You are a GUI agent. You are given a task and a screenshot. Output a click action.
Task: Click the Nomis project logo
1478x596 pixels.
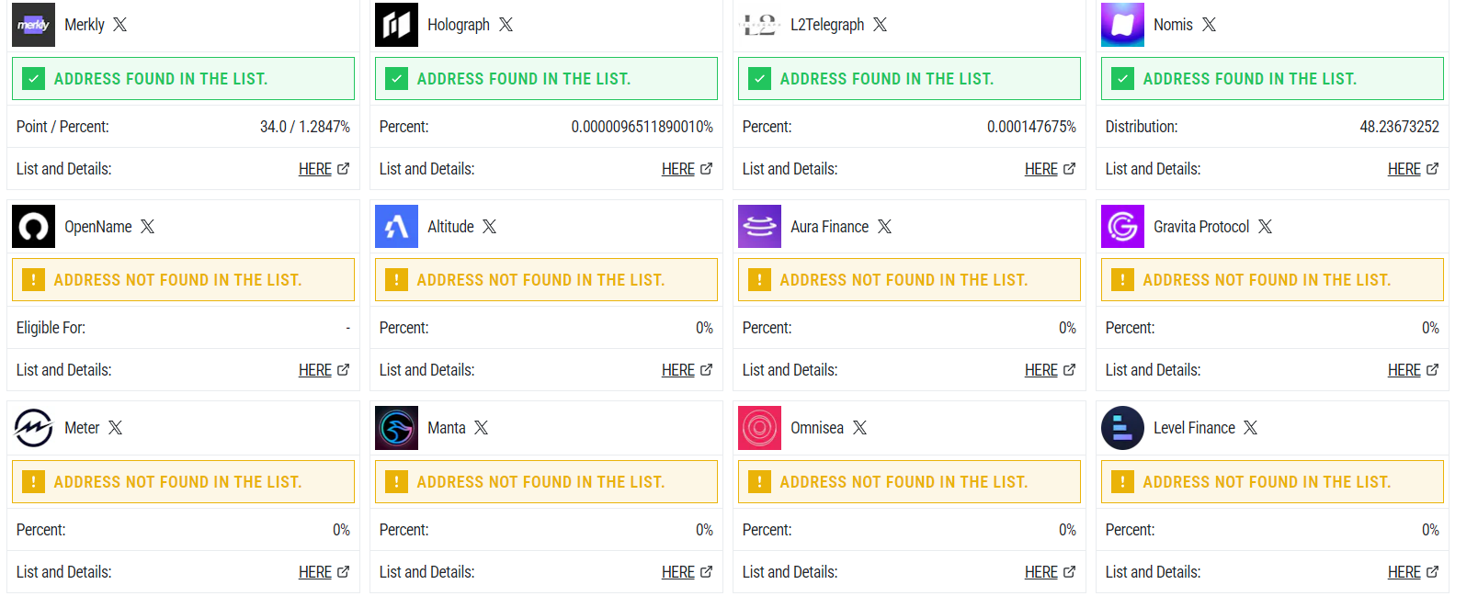[1122, 25]
